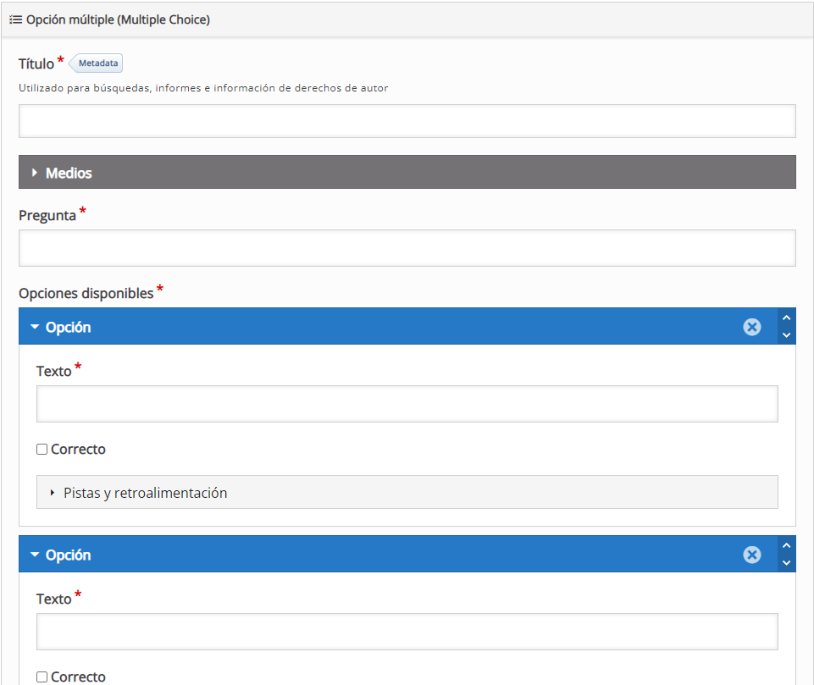
Task: Expand Pistas y retroalimentación section
Action: 145,493
